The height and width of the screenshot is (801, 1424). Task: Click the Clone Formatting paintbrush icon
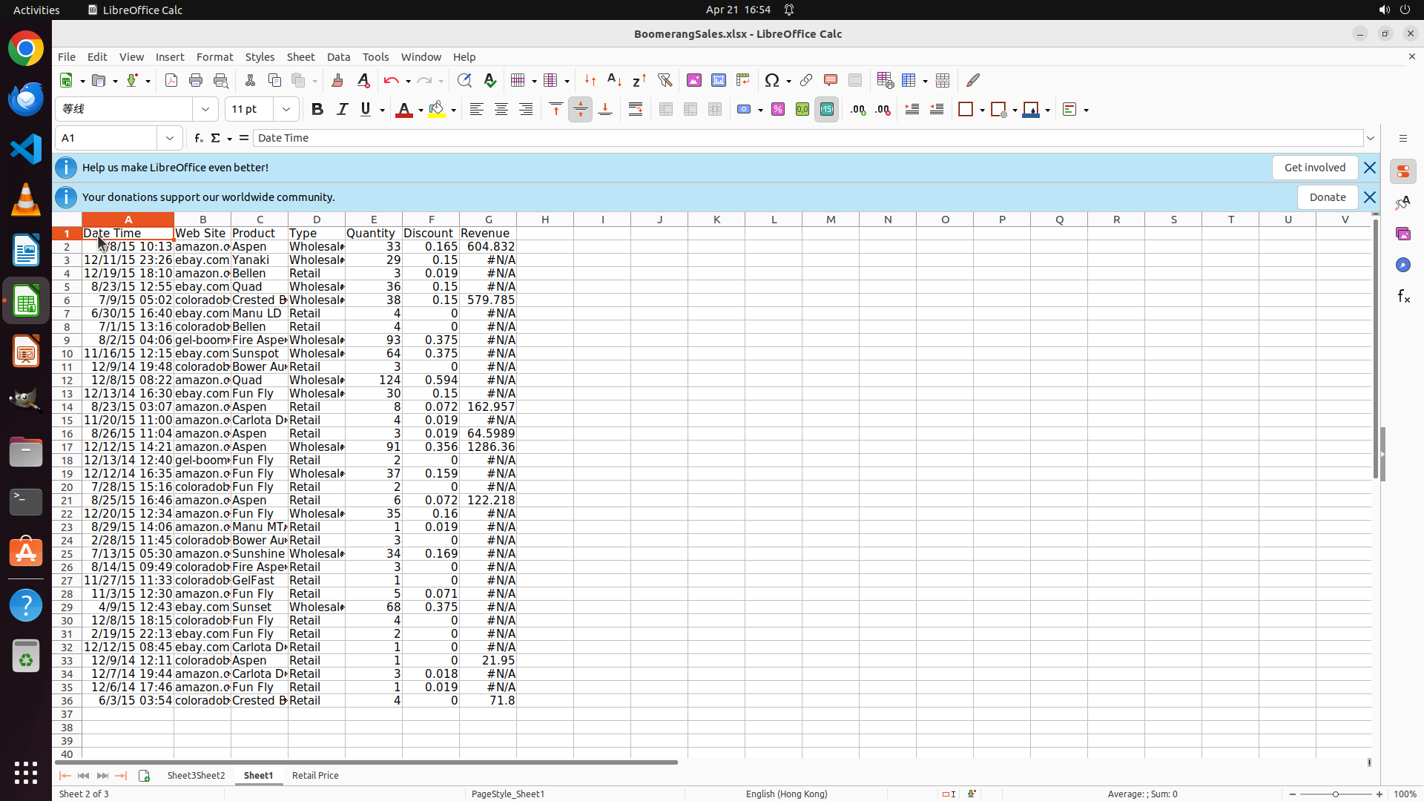coord(337,81)
